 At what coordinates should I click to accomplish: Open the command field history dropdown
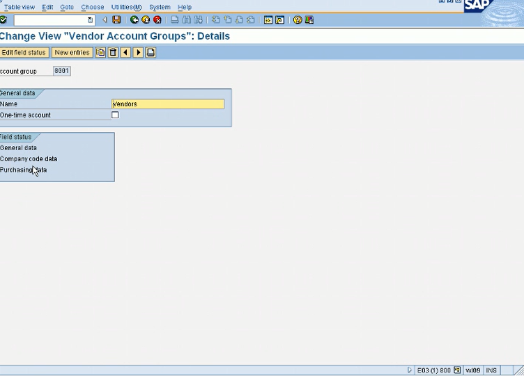[x=90, y=20]
